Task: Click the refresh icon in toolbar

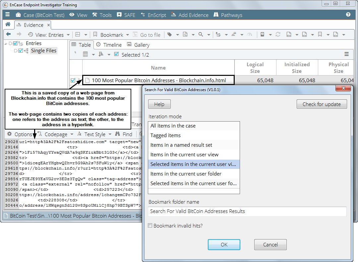Action: 278,34
